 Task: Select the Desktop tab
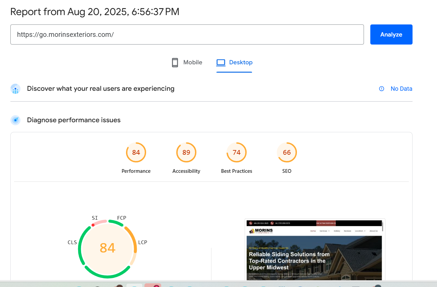tap(241, 63)
